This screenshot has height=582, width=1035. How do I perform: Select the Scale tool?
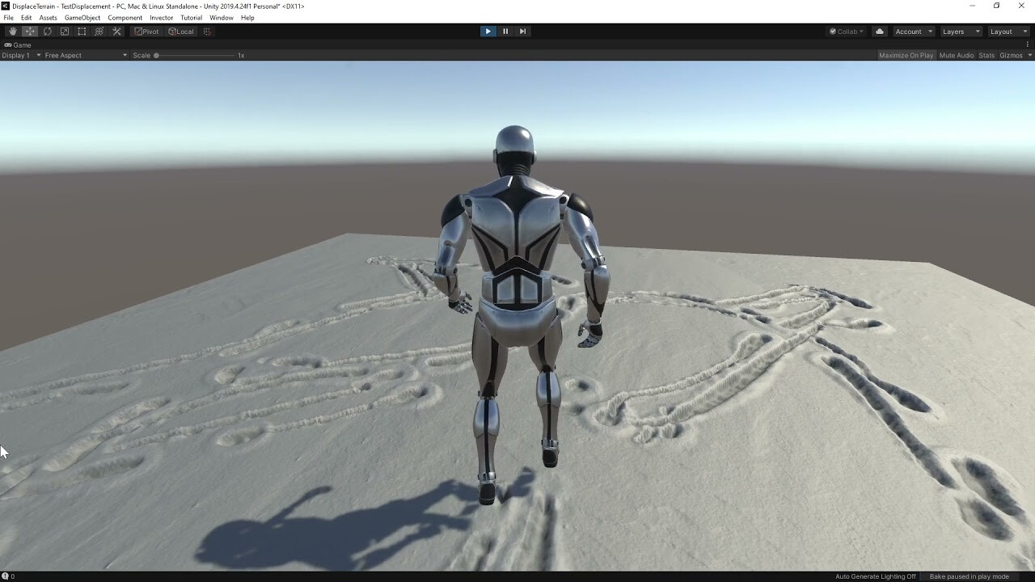tap(65, 31)
